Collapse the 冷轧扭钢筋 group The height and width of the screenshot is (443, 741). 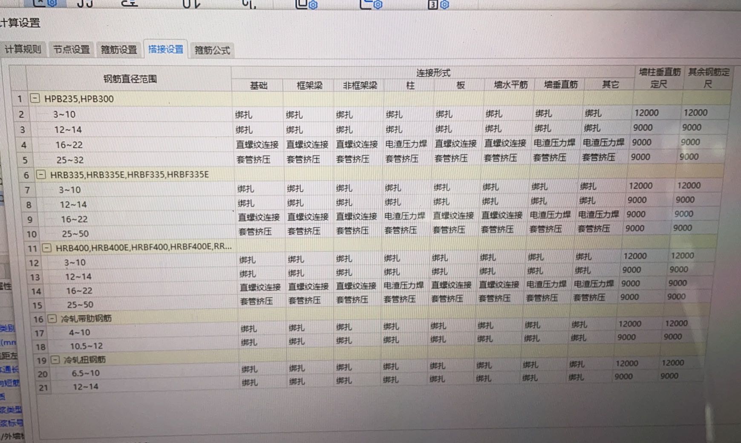[x=55, y=360]
